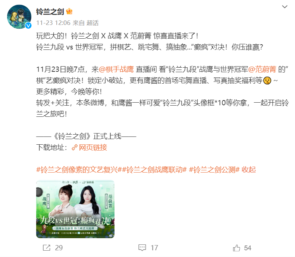Click the post timestamp 11-23 12:06

click(x=53, y=23)
